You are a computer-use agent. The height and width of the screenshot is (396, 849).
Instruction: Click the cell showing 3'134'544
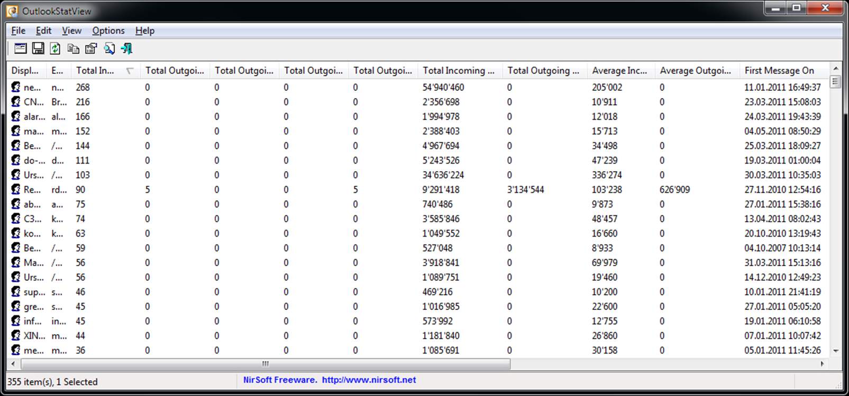[x=525, y=190]
